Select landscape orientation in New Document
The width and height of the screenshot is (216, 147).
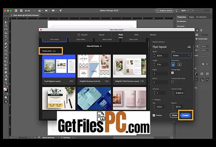tap(179, 64)
